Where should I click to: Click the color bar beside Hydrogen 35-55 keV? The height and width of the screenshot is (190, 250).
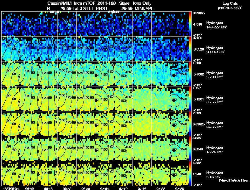point(190,99)
